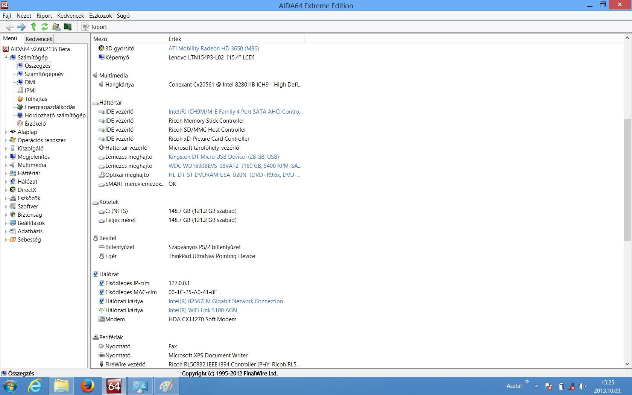Click the Adatbázis tree icon
This screenshot has width=632, height=395.
tap(13, 231)
